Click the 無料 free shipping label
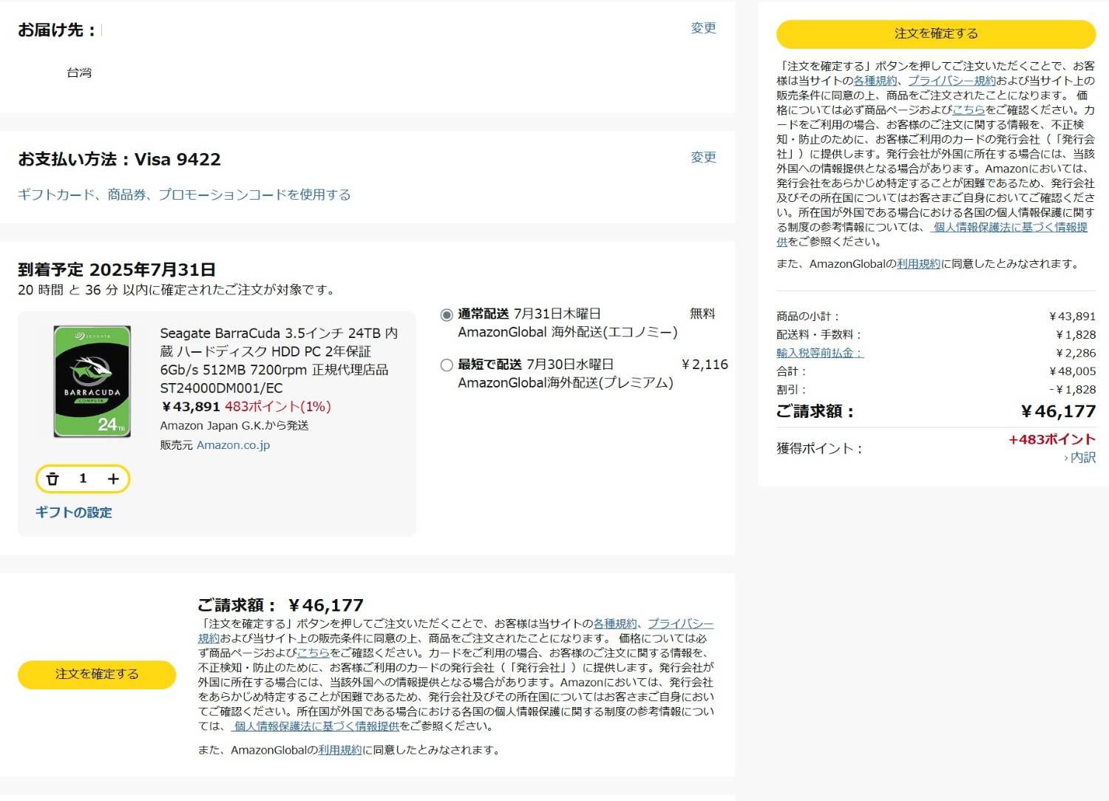 pos(702,314)
